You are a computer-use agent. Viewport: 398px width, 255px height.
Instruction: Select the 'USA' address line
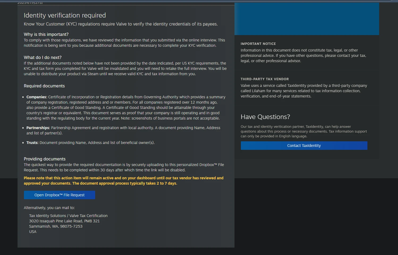tap(33, 232)
